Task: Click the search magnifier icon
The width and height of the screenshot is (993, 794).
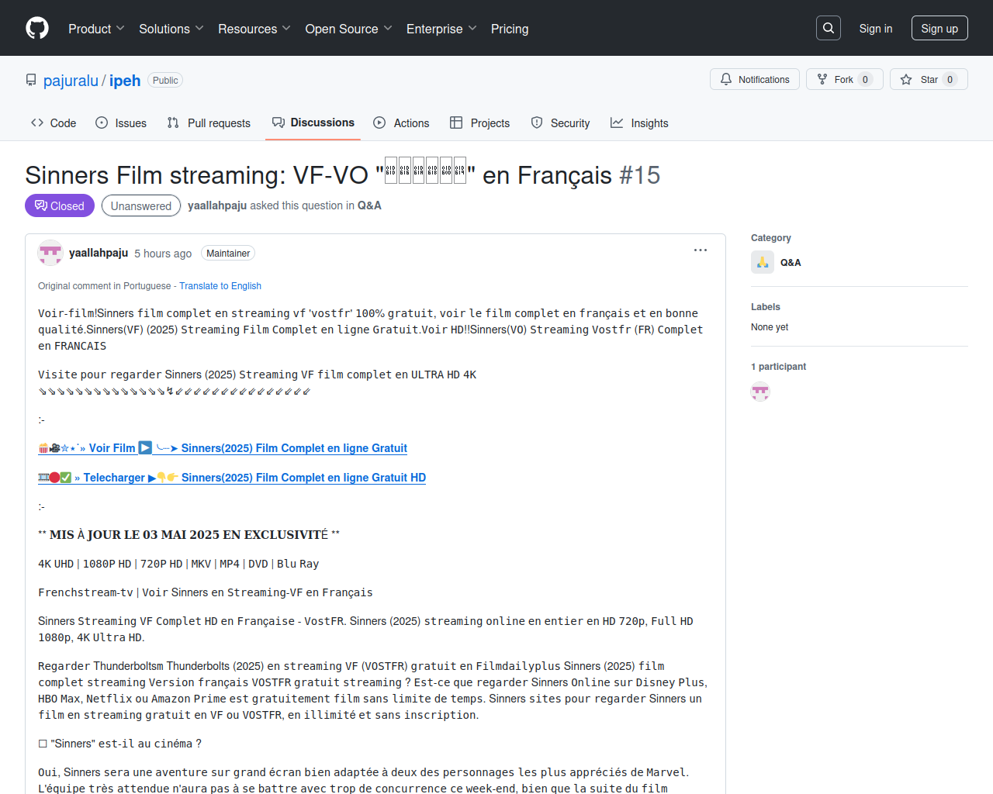Action: tap(829, 28)
